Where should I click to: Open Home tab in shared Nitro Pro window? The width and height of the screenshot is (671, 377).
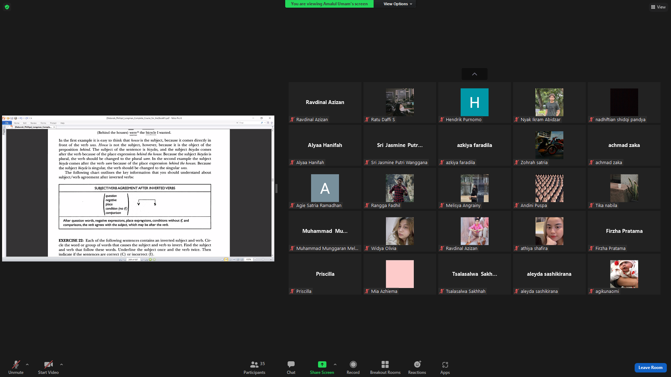coord(16,123)
